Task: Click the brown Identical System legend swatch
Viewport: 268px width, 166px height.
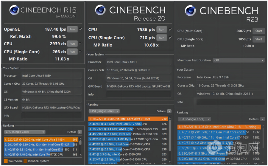Action: 26,161
